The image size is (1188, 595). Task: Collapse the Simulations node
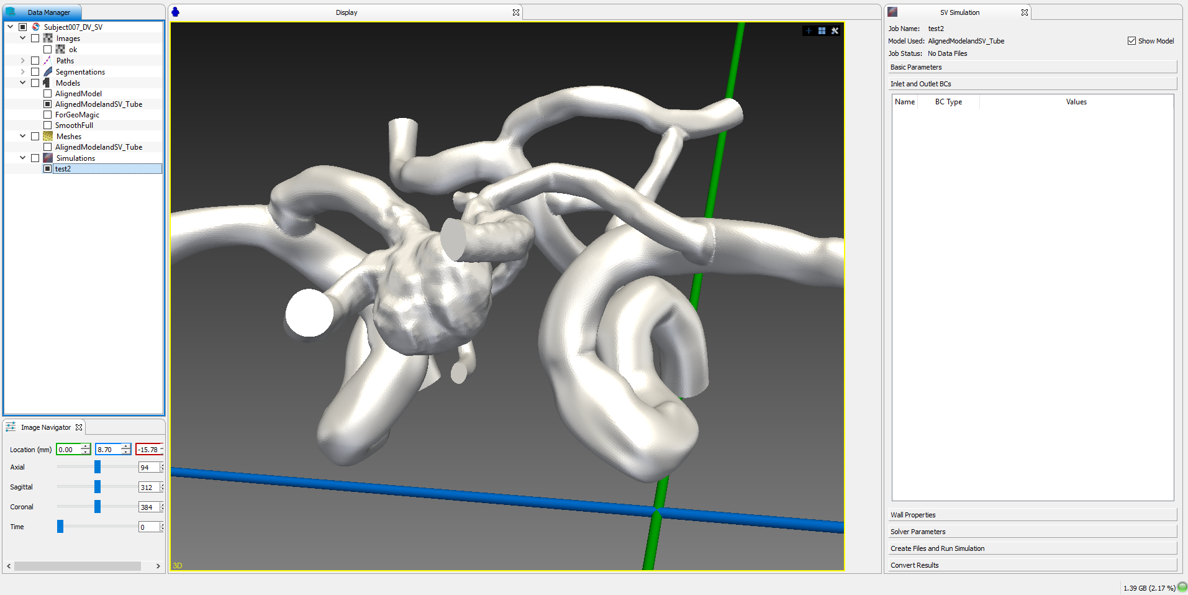pos(23,158)
